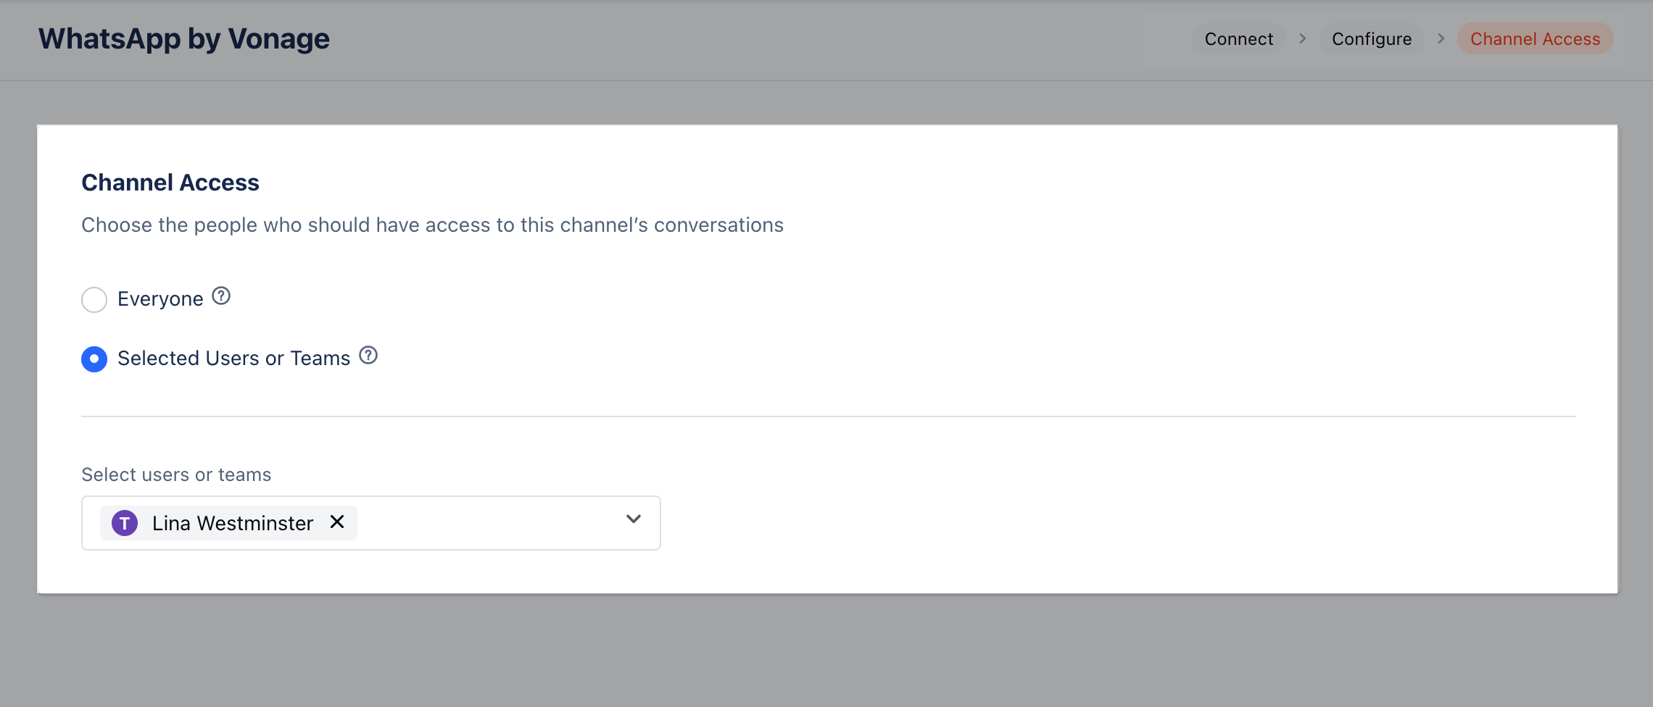Click the channel access description text
1653x707 pixels.
(x=432, y=225)
